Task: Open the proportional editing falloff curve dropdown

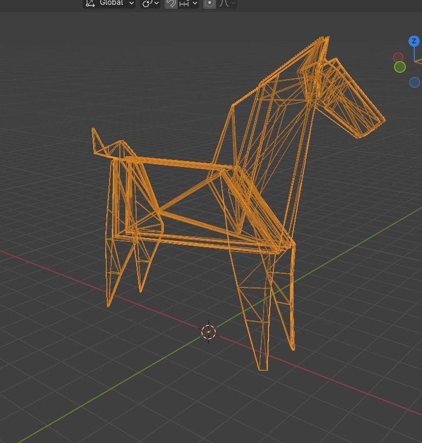Action: (227, 4)
